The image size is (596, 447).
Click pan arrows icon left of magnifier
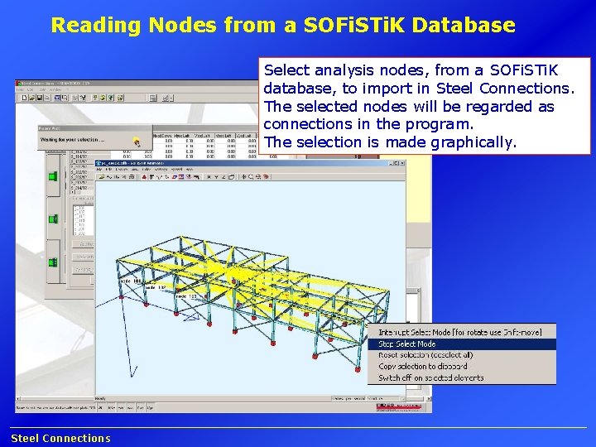(x=243, y=177)
